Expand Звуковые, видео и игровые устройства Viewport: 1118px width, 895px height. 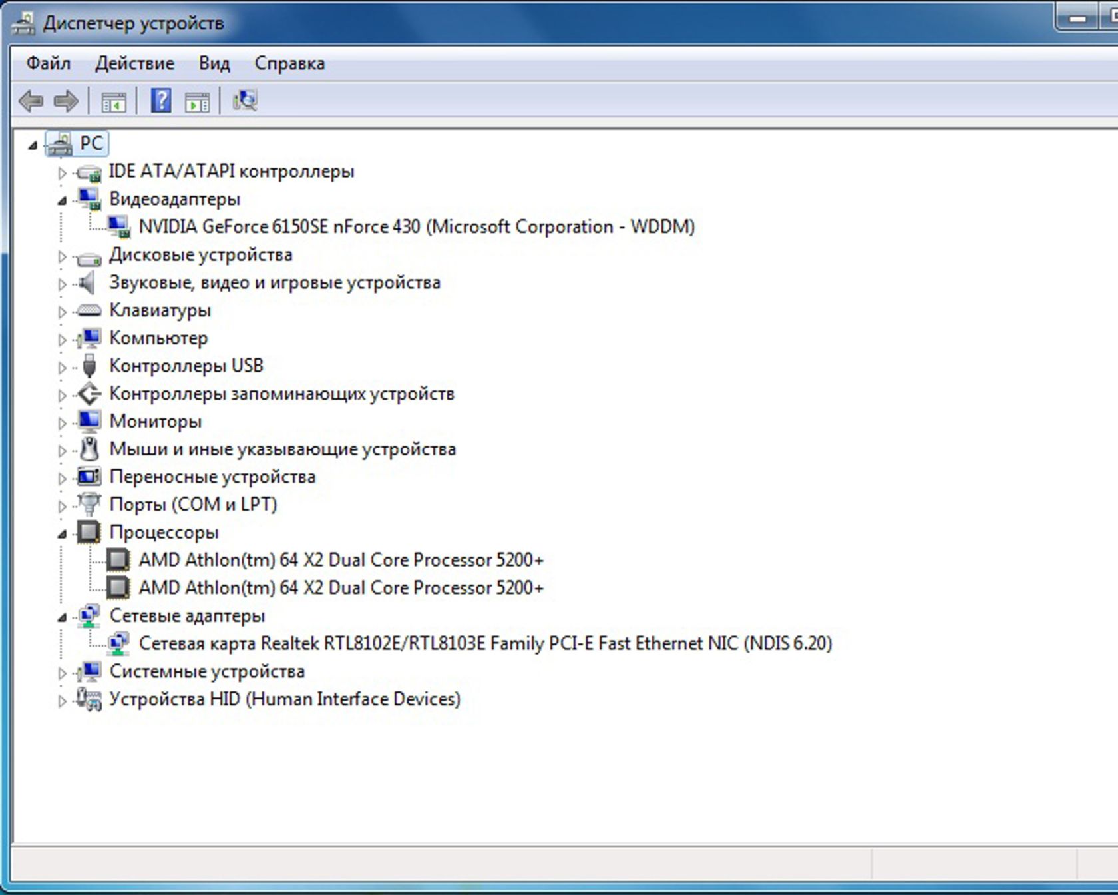pos(62,284)
